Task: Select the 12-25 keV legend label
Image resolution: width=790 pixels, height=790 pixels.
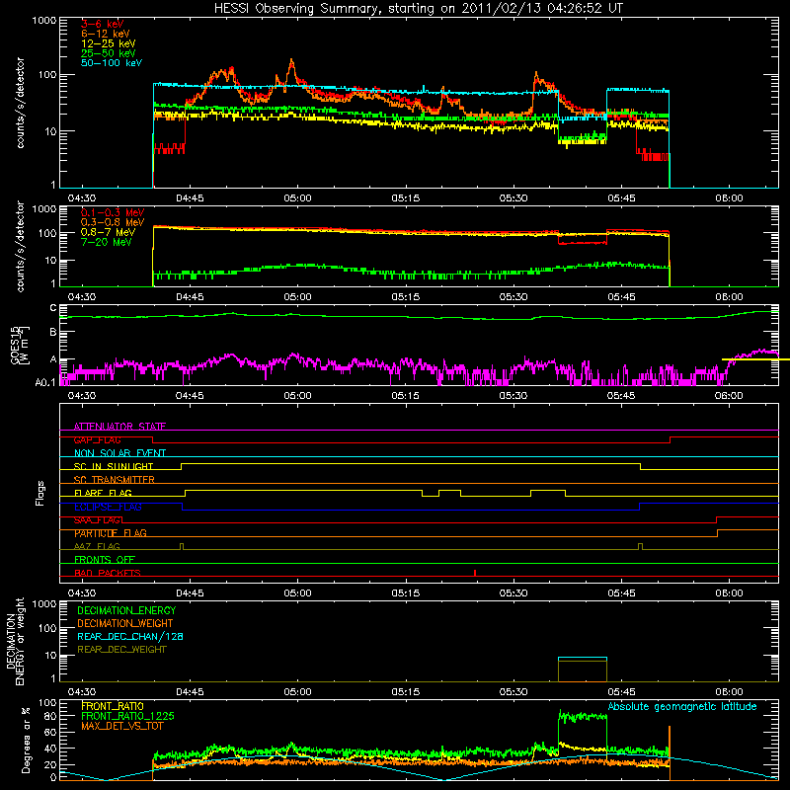Action: (x=109, y=43)
